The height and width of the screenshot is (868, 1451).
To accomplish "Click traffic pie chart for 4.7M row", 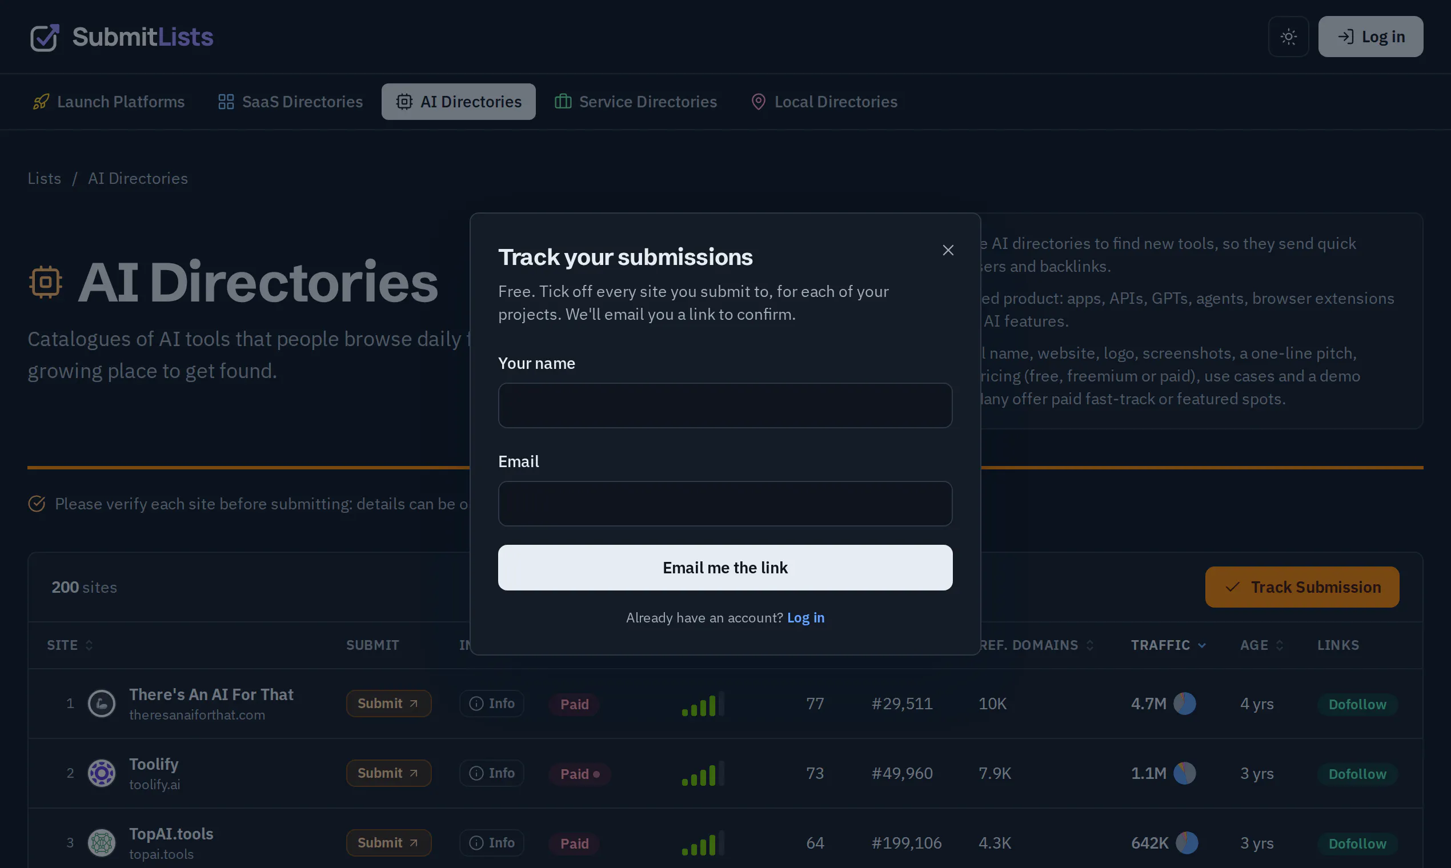I will (1185, 704).
